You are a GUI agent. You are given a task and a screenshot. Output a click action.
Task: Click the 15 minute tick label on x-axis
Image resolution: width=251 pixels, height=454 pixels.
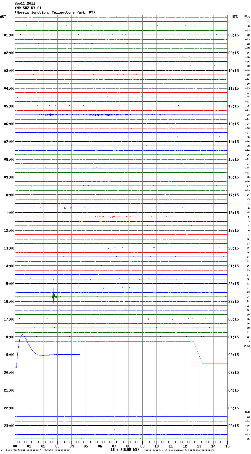tap(227, 446)
